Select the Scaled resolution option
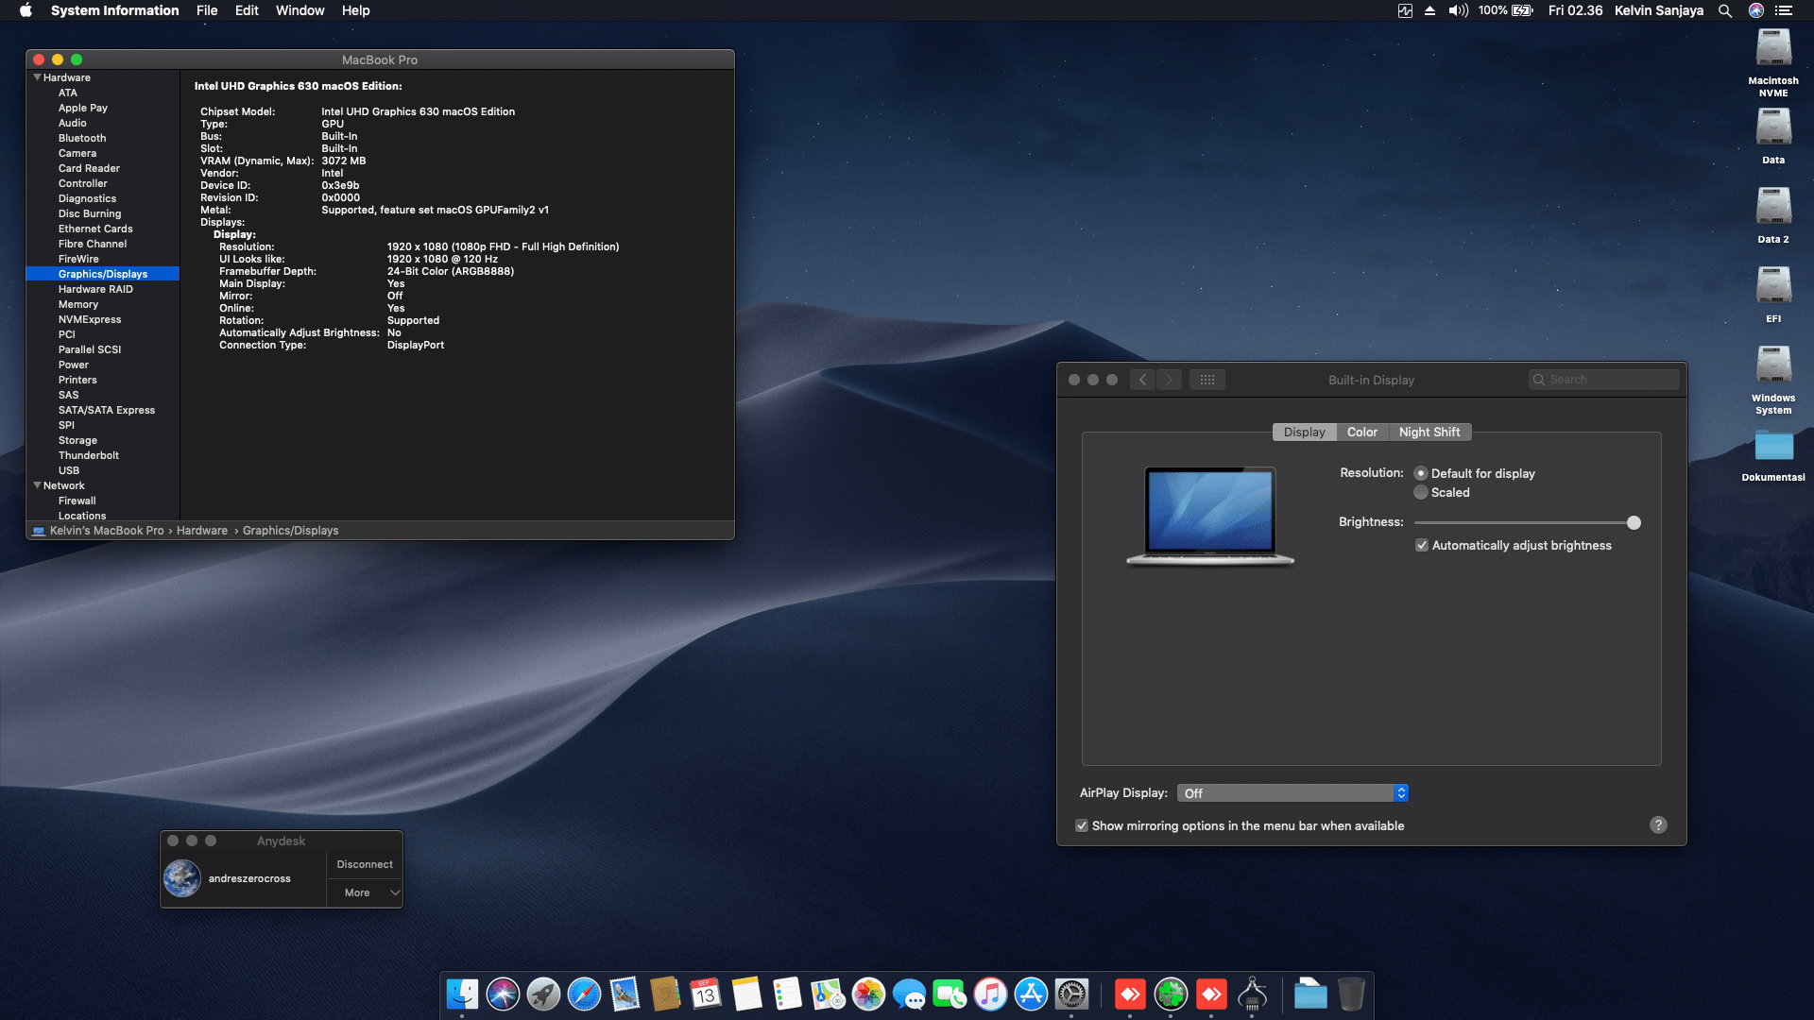1814x1020 pixels. click(x=1421, y=493)
